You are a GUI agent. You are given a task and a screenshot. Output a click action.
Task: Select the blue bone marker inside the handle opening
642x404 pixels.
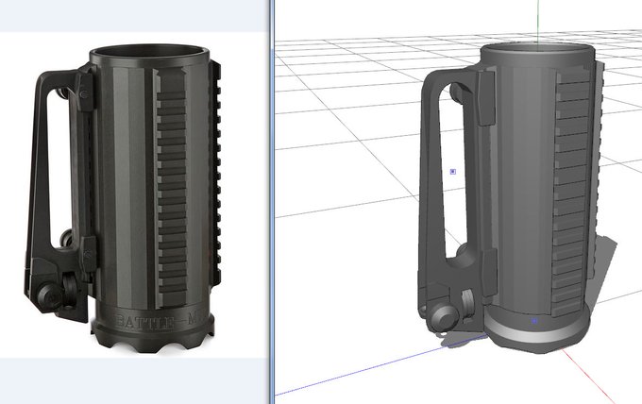pos(453,172)
